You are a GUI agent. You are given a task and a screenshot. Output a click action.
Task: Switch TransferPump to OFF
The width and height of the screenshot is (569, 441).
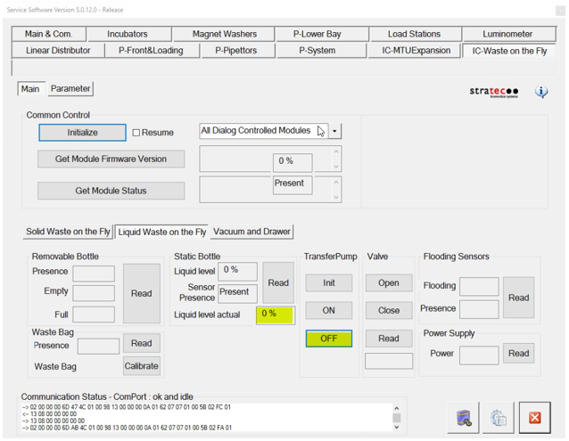coord(328,339)
